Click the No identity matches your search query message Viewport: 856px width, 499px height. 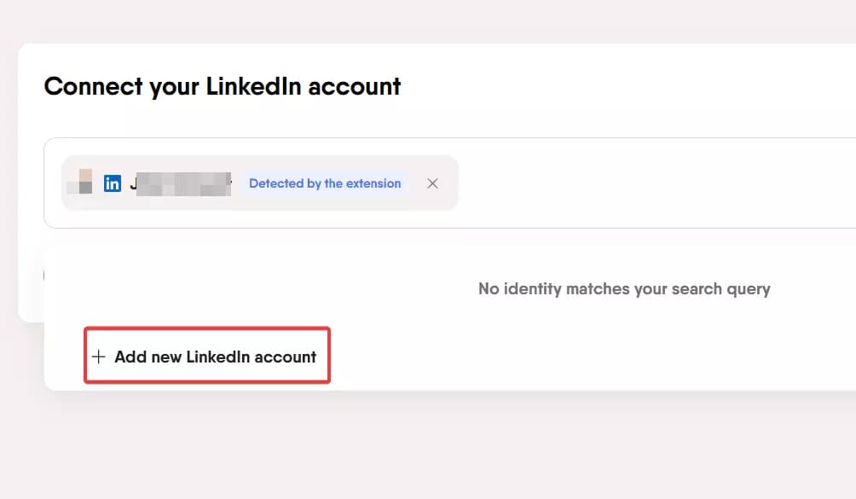(624, 288)
